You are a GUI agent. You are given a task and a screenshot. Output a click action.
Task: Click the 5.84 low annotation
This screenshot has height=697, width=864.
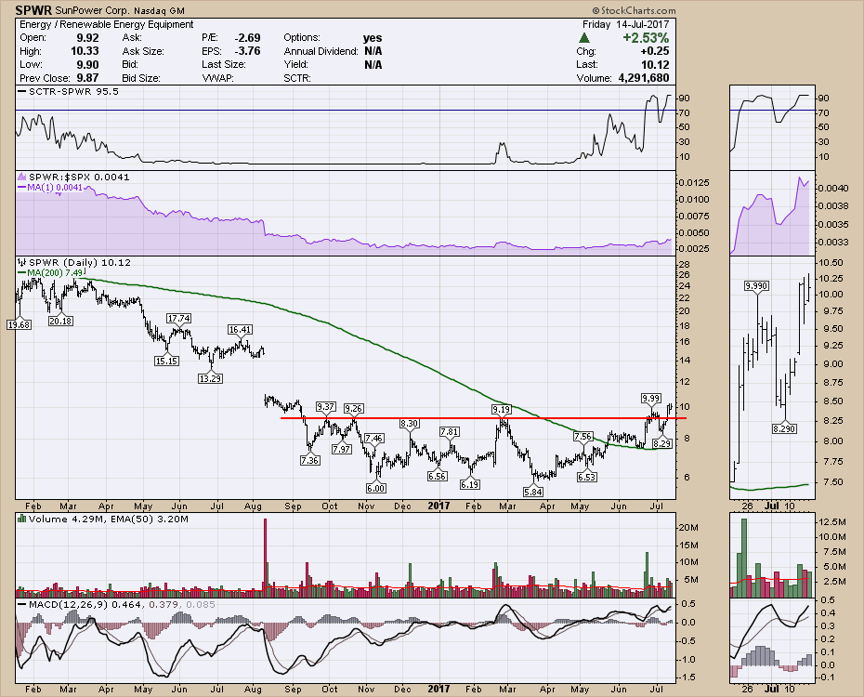click(x=533, y=492)
